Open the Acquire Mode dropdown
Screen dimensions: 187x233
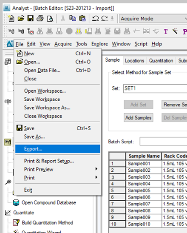[153, 19]
